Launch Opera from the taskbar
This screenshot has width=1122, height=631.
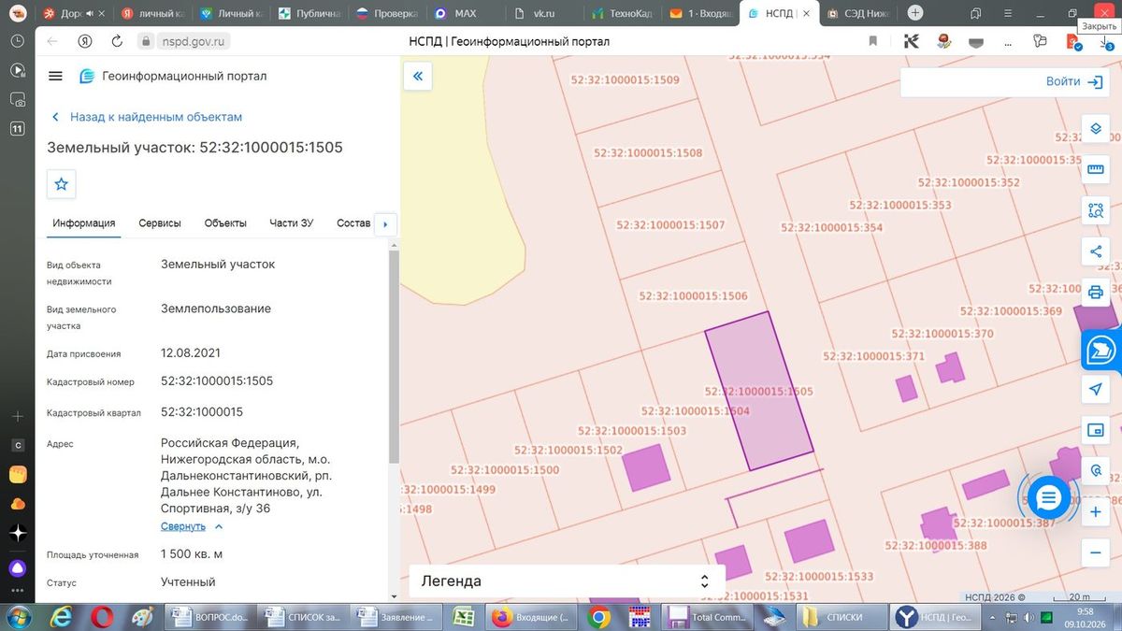point(102,617)
